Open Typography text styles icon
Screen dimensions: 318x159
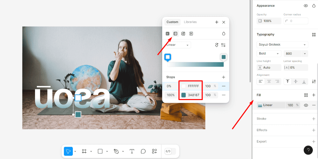(314, 35)
